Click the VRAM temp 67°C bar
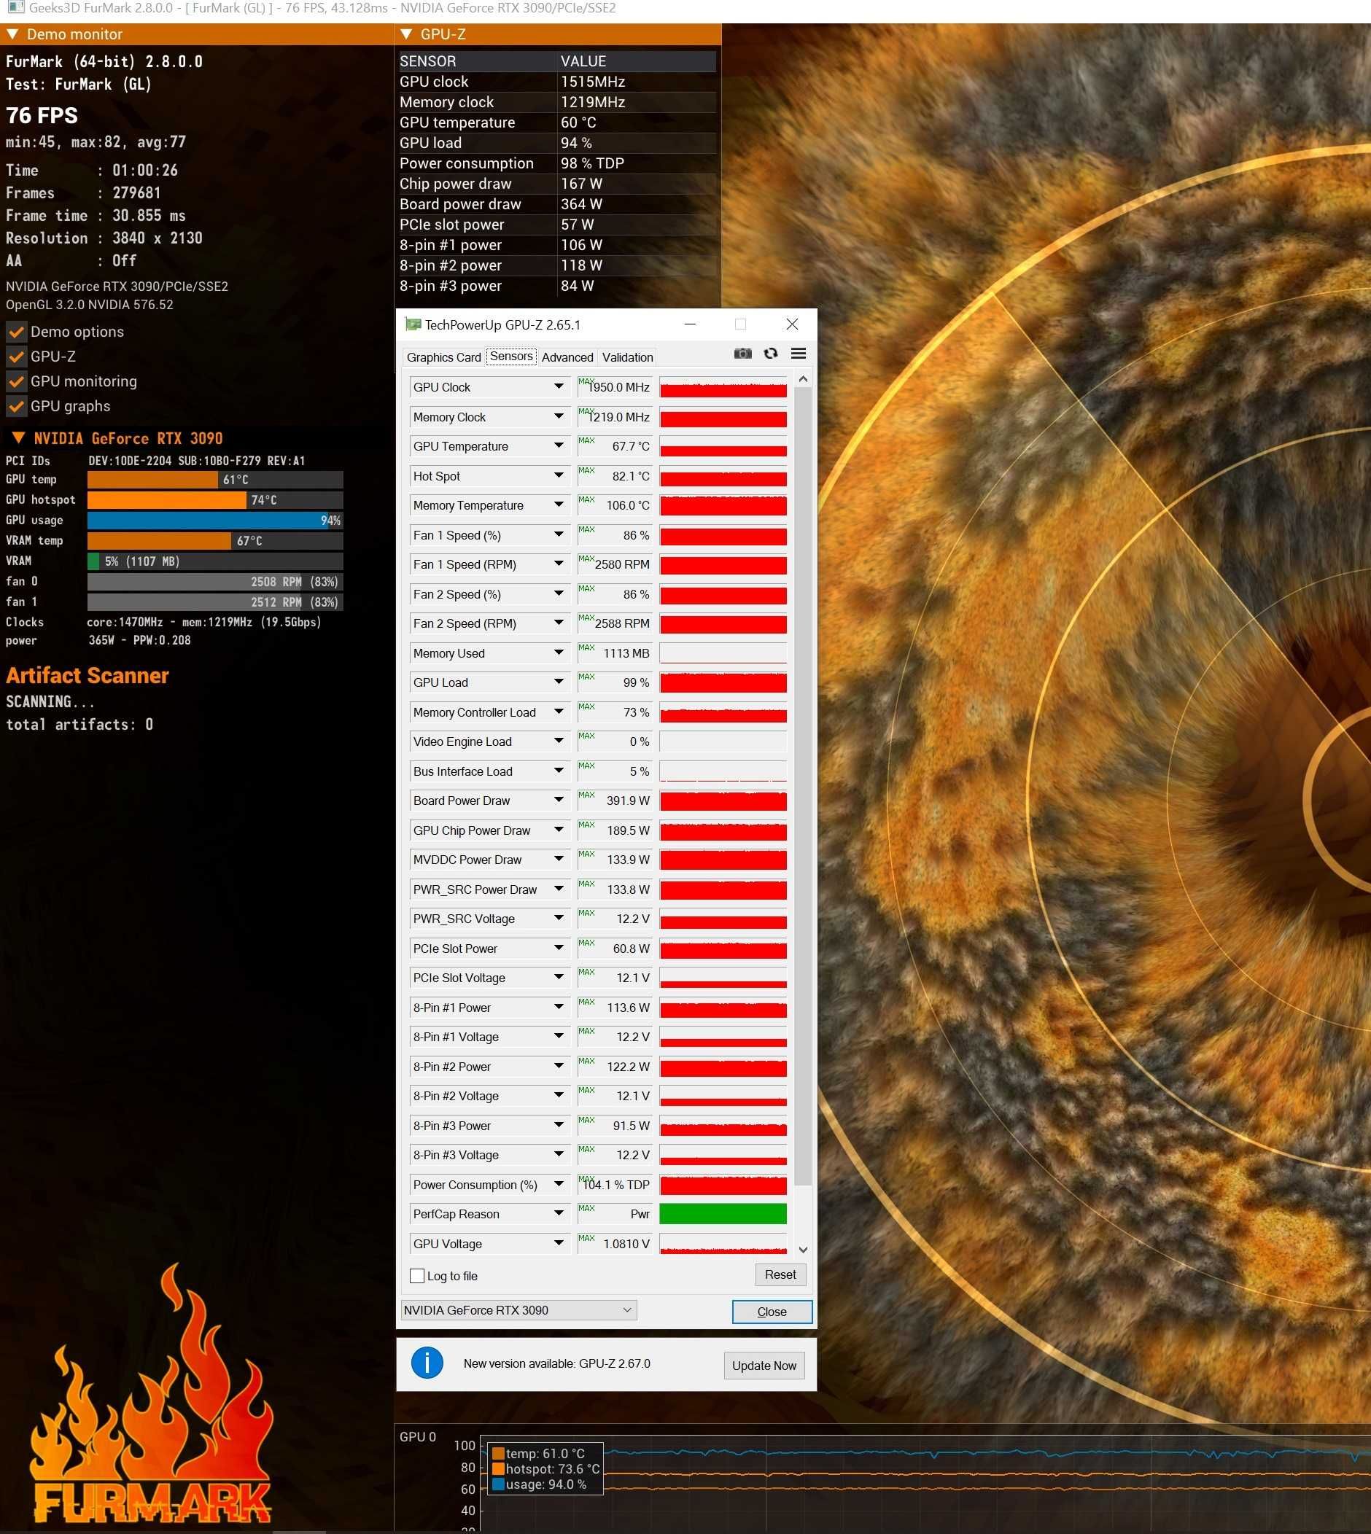Viewport: 1371px width, 1534px height. 214,541
